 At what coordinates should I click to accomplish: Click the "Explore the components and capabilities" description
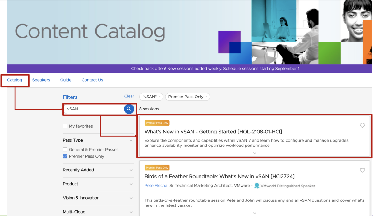[x=247, y=143]
